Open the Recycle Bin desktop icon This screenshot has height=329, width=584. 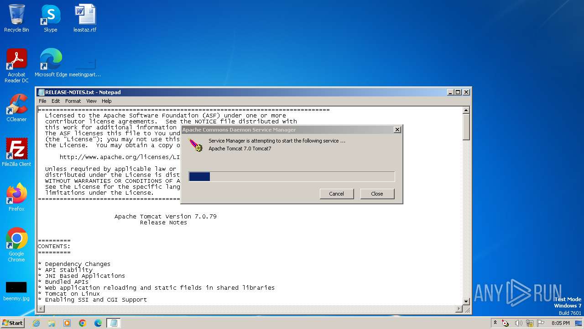coord(16,18)
